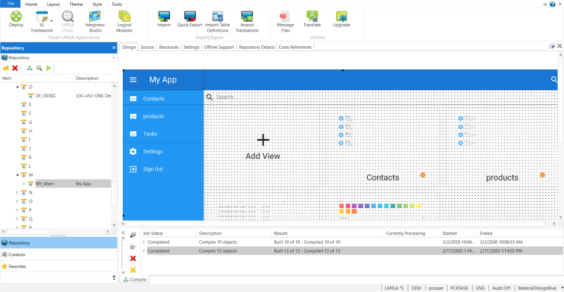564x292 pixels.
Task: Open Import Table Definitions
Action: click(217, 22)
